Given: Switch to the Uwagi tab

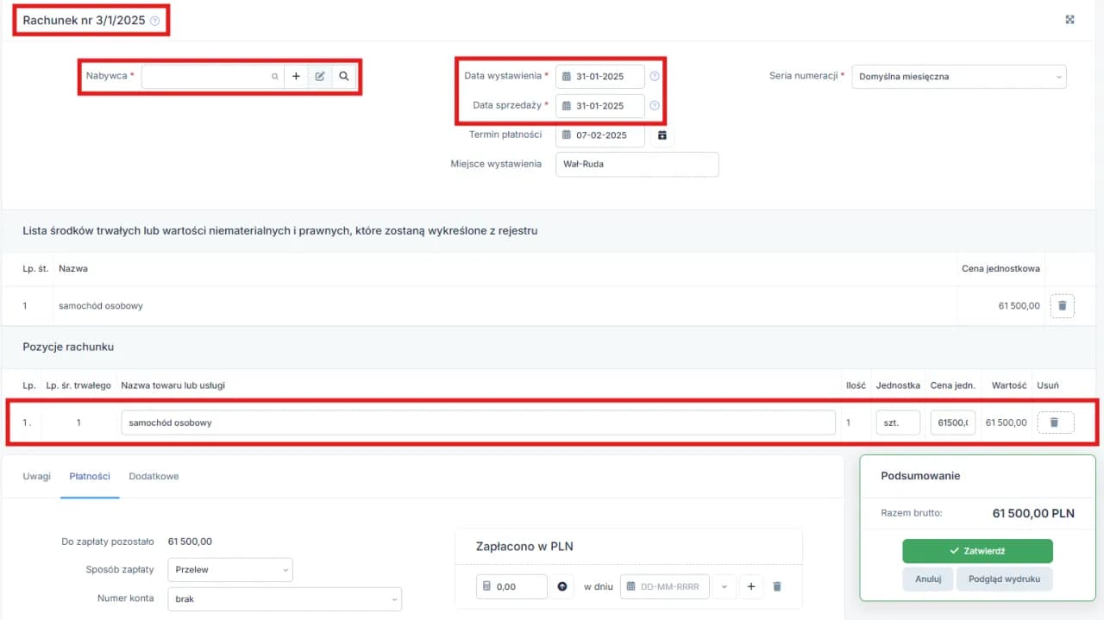Looking at the screenshot, I should [x=36, y=476].
